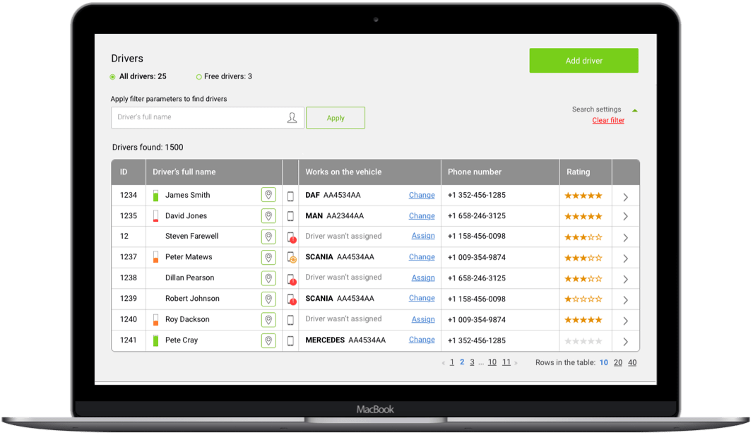Viewport: 753px width, 435px height.
Task: Change Peter Matews's SCANIA vehicle
Action: pos(422,257)
